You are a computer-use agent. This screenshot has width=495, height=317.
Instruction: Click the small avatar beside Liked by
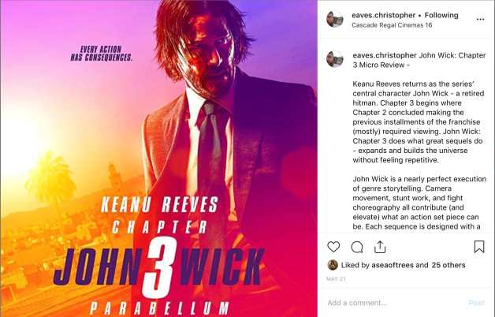pos(333,265)
